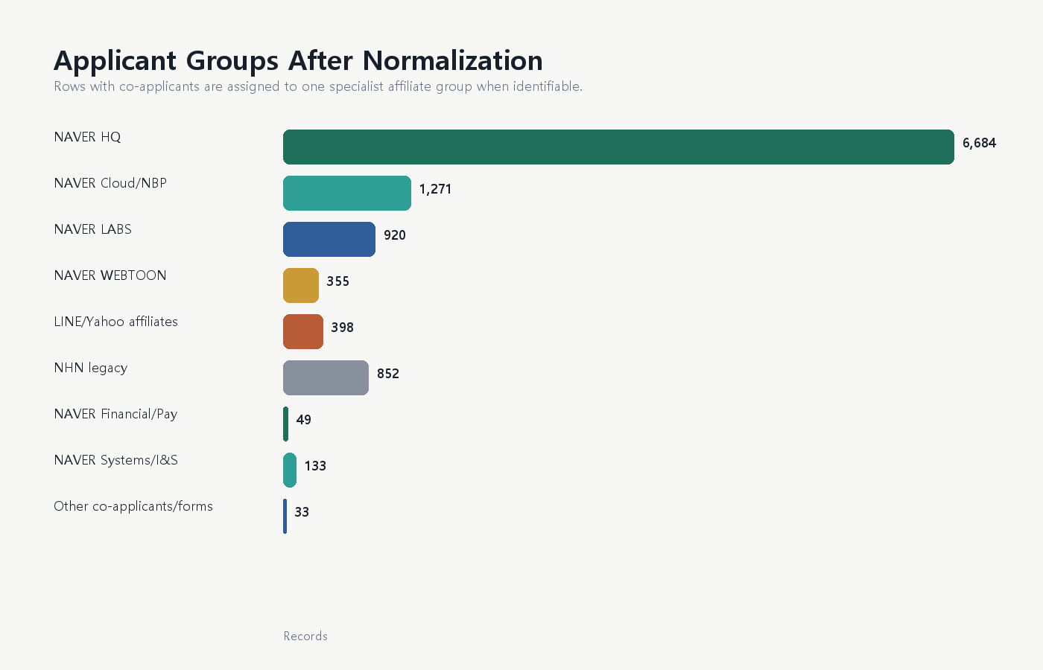Select the NAVER Cloud/NBP teal bar

347,193
